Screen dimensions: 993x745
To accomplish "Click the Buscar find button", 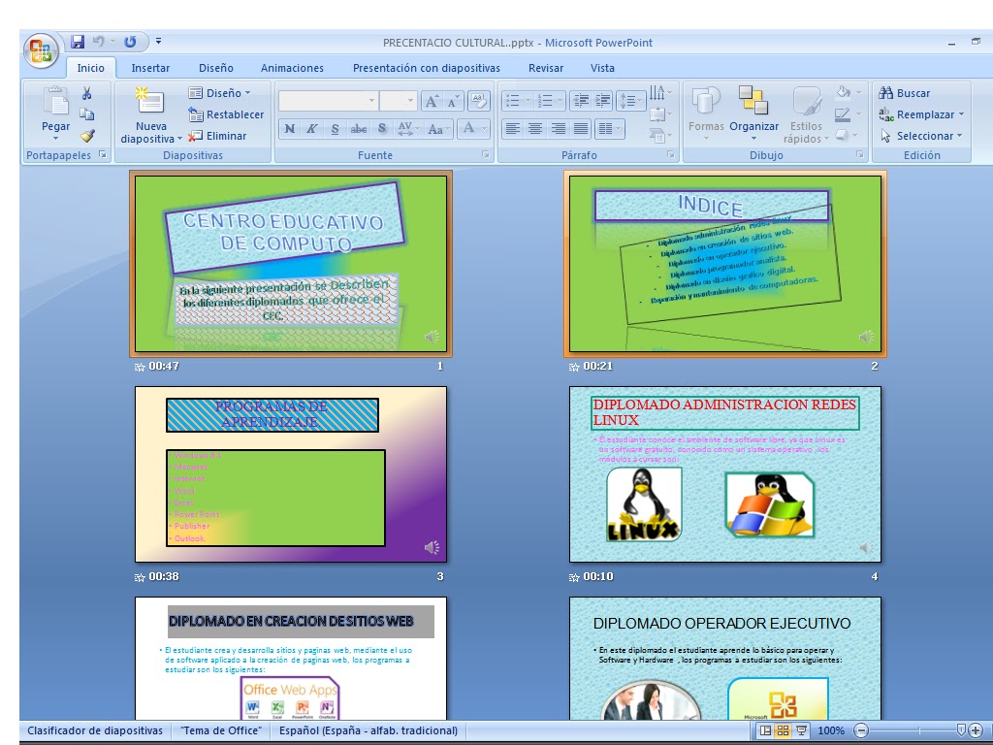I will click(905, 93).
